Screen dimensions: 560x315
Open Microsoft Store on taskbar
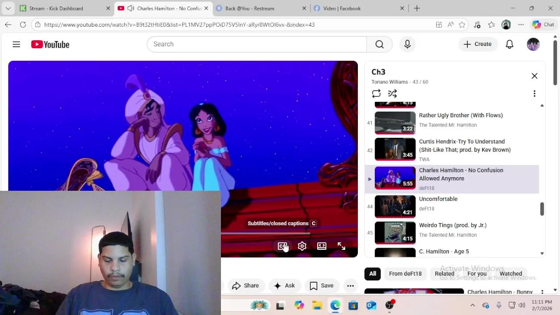(x=353, y=305)
